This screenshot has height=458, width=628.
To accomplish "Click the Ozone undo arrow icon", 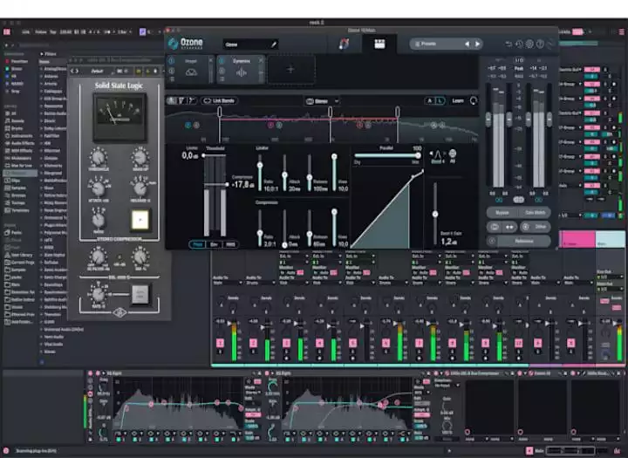I will pyautogui.click(x=509, y=44).
